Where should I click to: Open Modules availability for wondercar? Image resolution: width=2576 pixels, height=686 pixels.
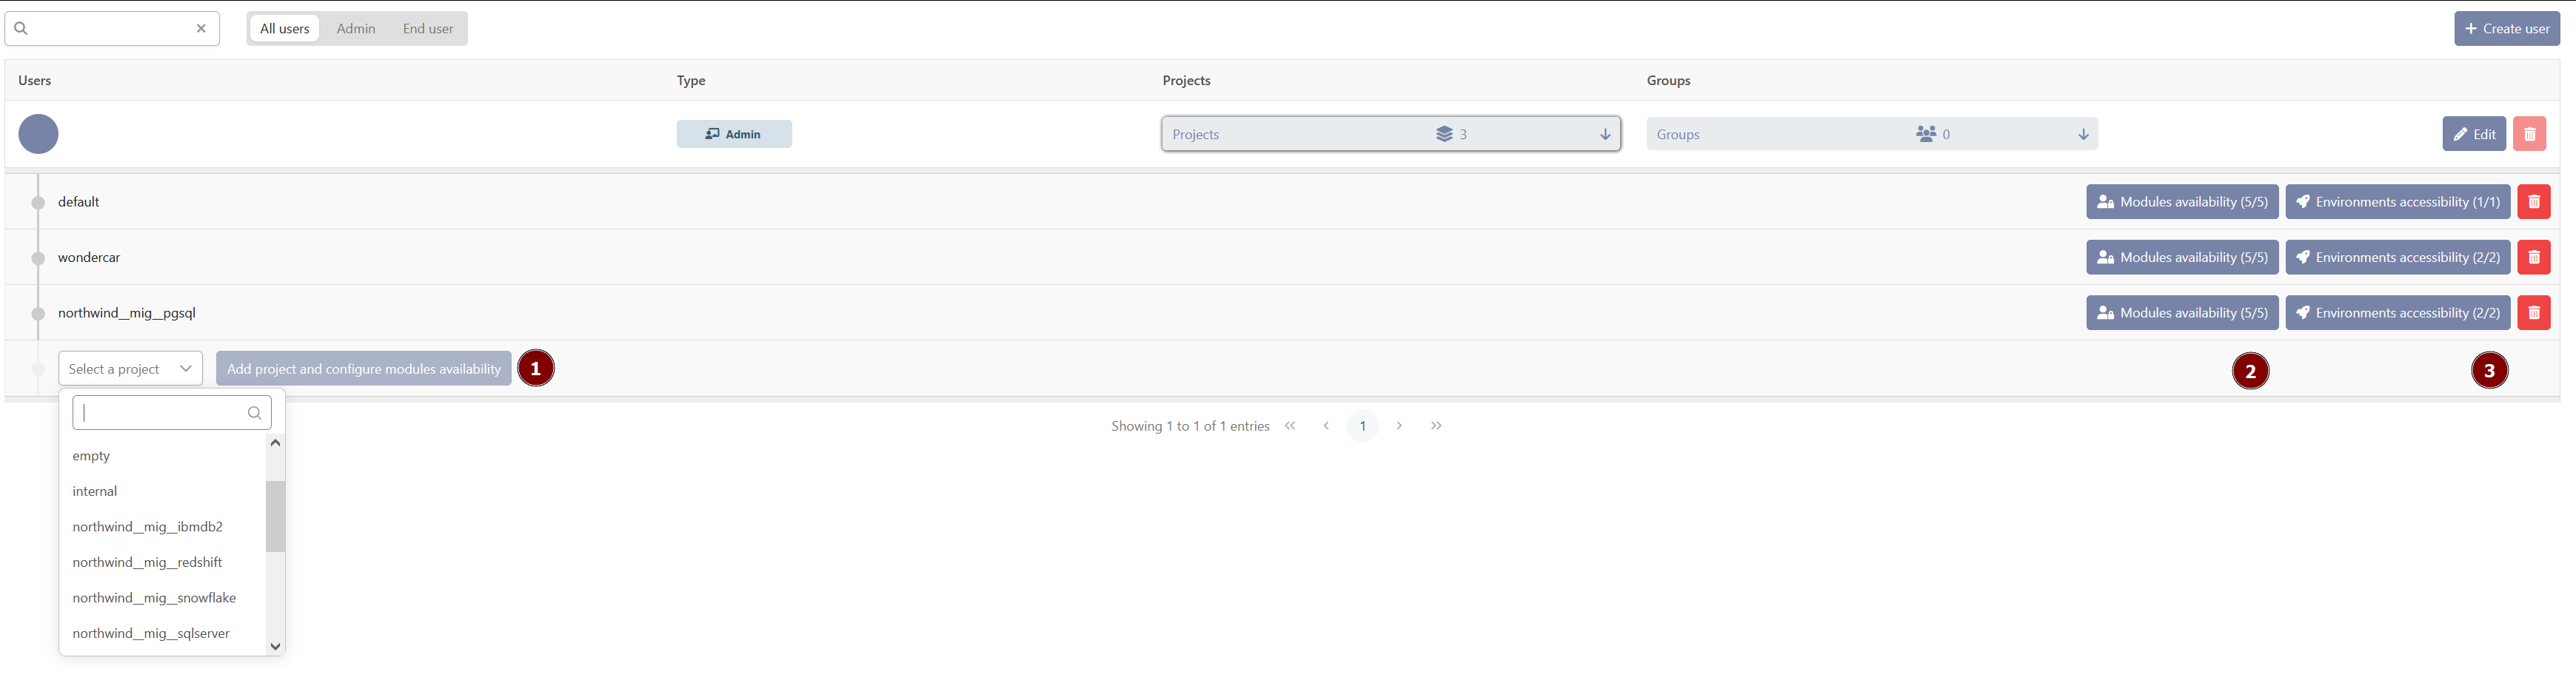pos(2182,258)
